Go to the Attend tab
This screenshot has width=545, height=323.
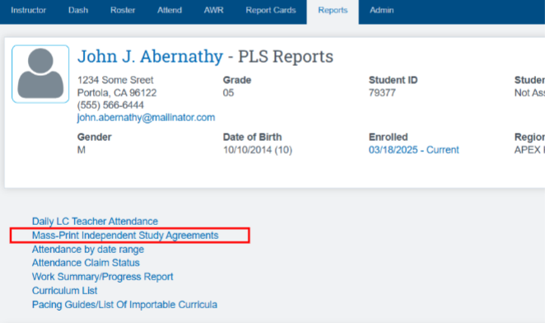point(170,10)
